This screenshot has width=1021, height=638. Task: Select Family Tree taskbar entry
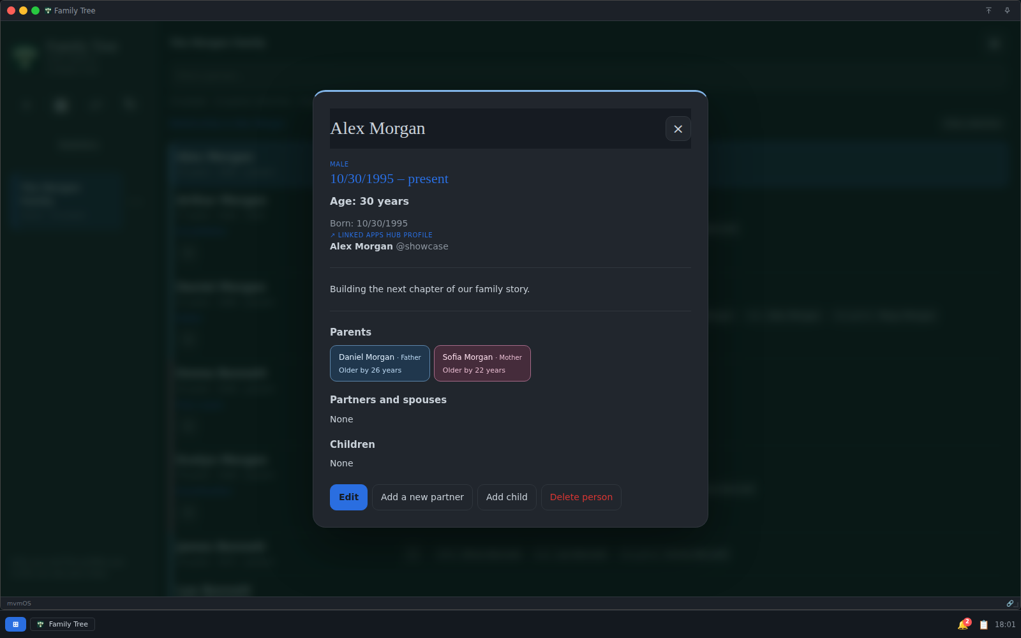point(63,624)
